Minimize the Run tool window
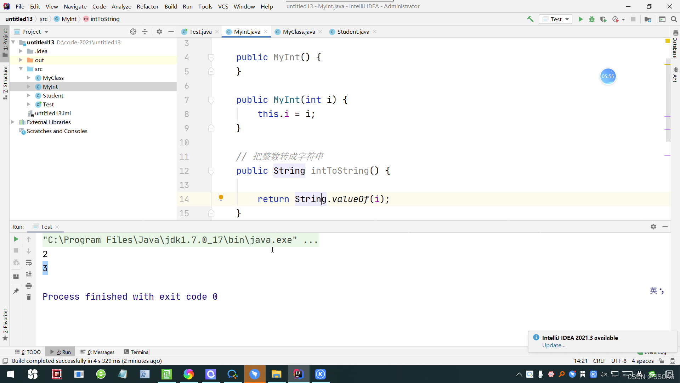This screenshot has width=680, height=383. point(665,227)
